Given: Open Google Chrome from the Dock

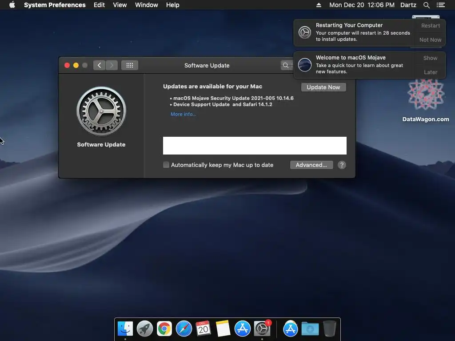Looking at the screenshot, I should [x=164, y=329].
